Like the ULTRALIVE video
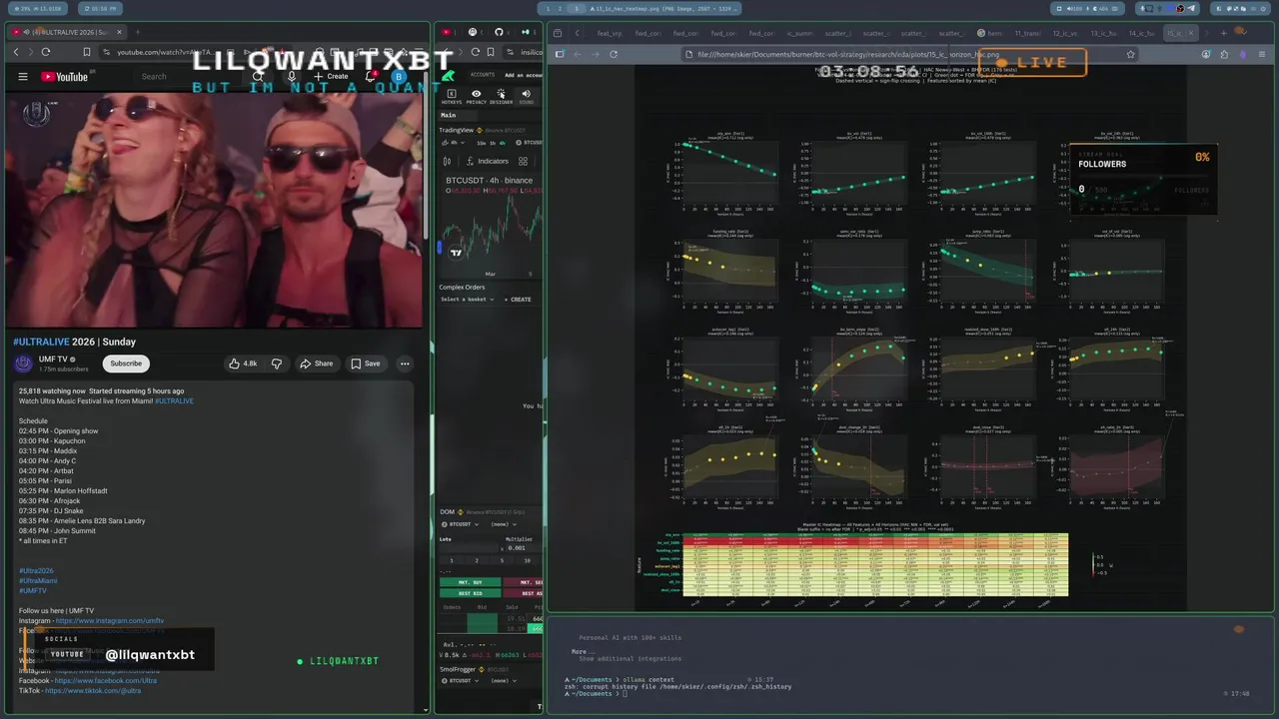Image resolution: width=1279 pixels, height=719 pixels. click(x=243, y=363)
